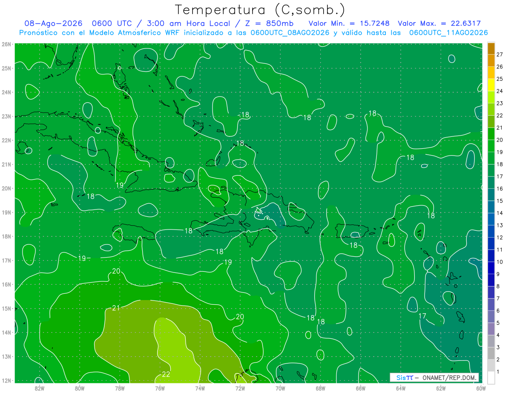Click the "66W" longitude axis label

(x=360, y=388)
